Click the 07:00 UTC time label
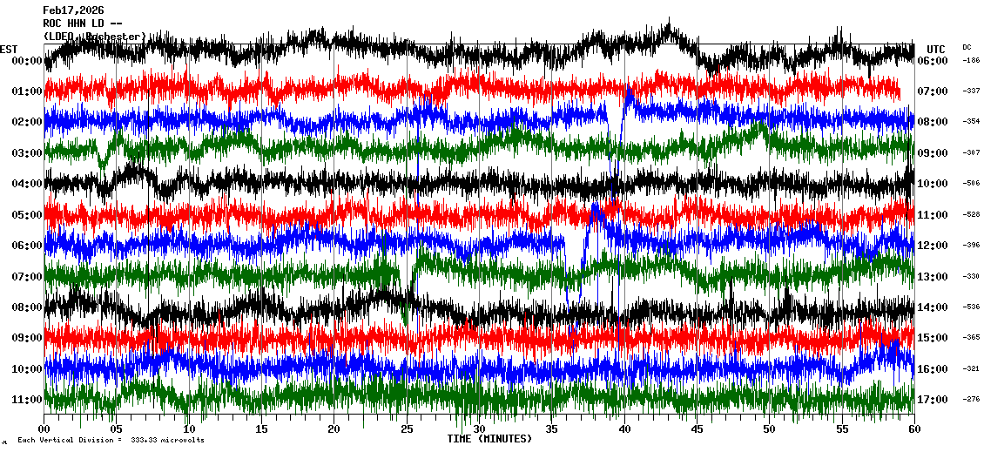Image resolution: width=984 pixels, height=452 pixels. [933, 91]
